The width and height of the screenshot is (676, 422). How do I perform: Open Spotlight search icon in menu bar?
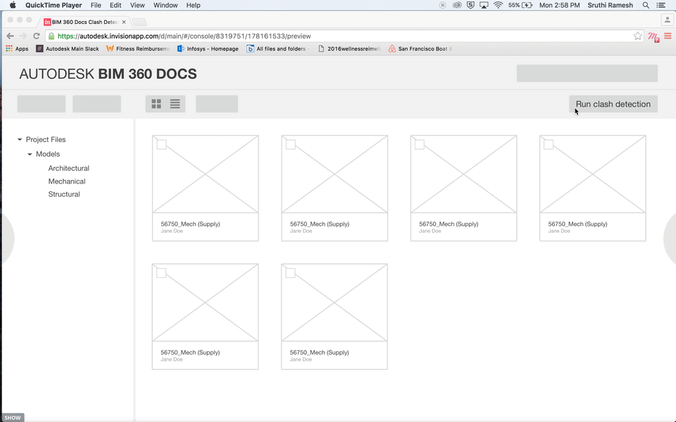tap(646, 5)
